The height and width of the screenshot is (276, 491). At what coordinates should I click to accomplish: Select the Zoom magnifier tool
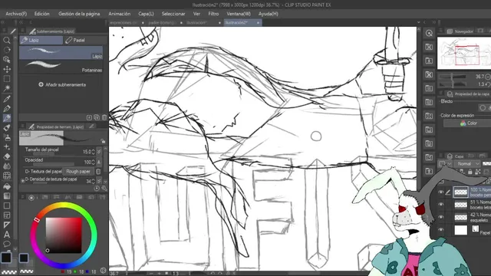[7, 41]
